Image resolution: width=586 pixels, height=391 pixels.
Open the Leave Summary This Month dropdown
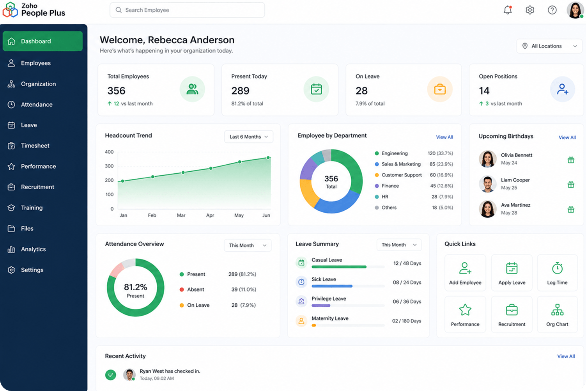point(399,245)
